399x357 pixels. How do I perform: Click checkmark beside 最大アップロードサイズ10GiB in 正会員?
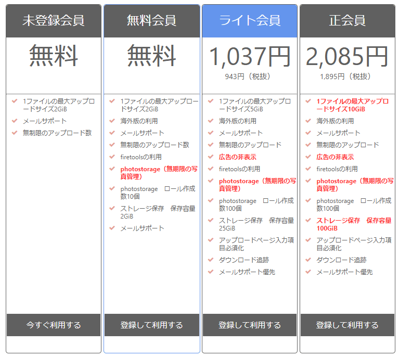click(x=308, y=101)
